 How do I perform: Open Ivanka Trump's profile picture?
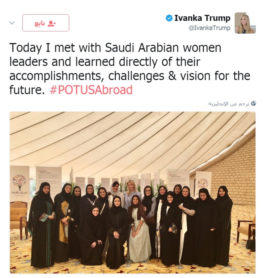[245, 23]
